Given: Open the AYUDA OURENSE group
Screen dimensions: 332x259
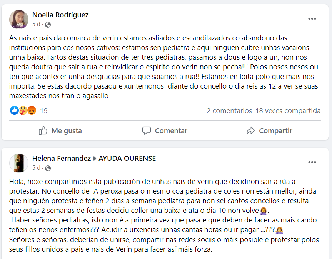Looking at the screenshot, I should (127, 158).
